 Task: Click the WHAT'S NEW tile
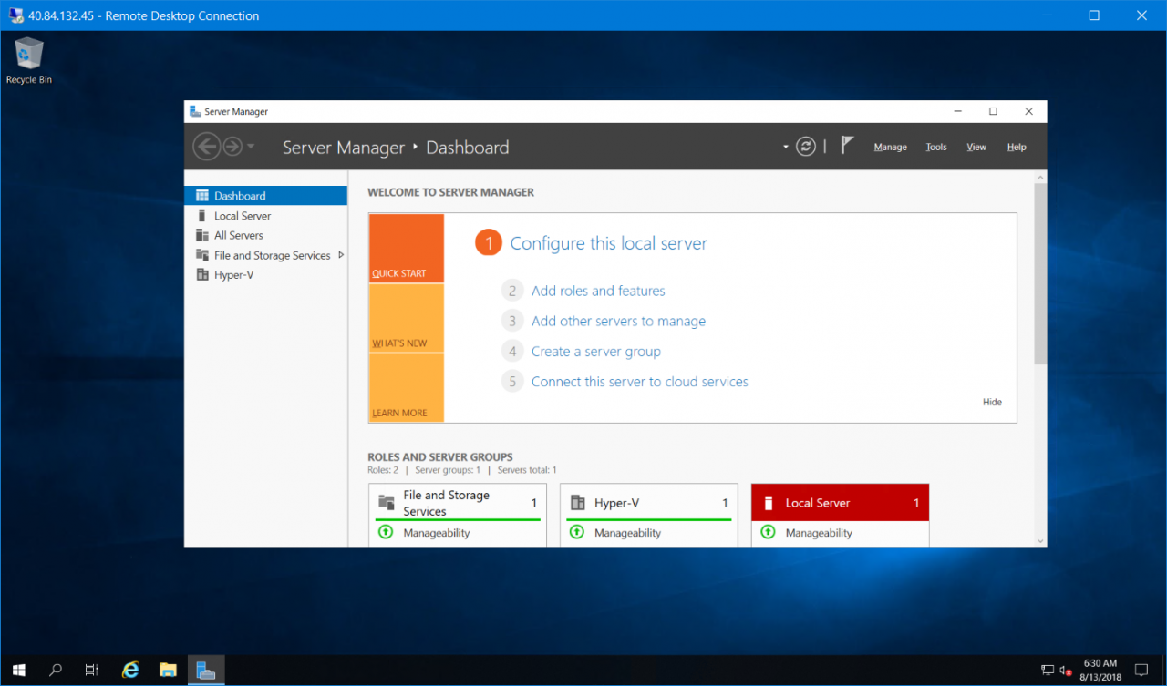[407, 318]
